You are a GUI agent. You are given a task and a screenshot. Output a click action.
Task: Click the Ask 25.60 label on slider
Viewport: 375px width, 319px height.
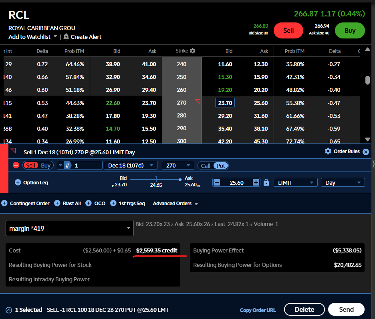[192, 182]
